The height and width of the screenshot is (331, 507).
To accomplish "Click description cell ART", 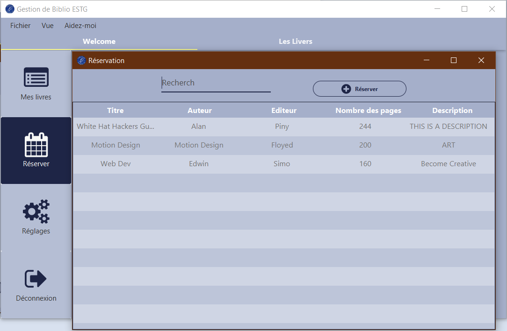I will point(449,145).
